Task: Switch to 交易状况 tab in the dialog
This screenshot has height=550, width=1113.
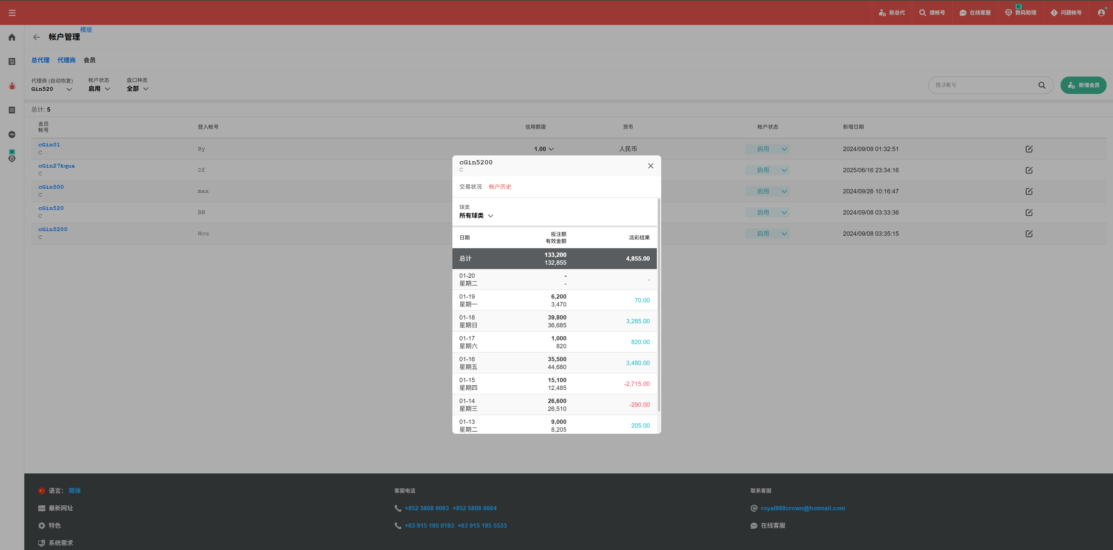Action: 470,187
